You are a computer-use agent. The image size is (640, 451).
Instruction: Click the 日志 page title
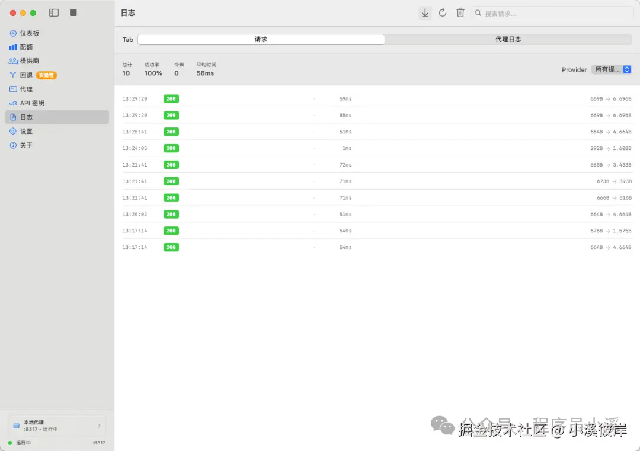click(128, 13)
